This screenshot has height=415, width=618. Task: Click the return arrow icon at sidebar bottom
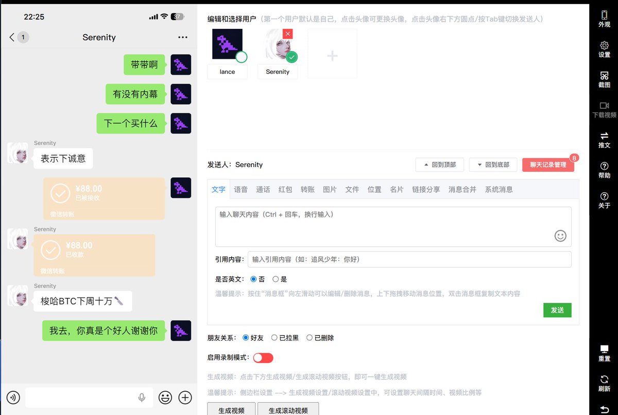(604, 409)
